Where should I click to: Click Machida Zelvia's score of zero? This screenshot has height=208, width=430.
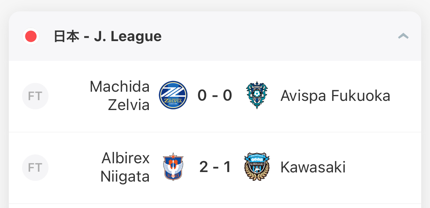(202, 96)
